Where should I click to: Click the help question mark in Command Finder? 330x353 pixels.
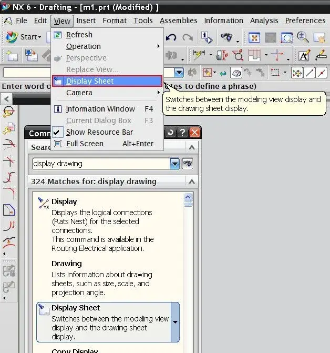click(x=182, y=133)
